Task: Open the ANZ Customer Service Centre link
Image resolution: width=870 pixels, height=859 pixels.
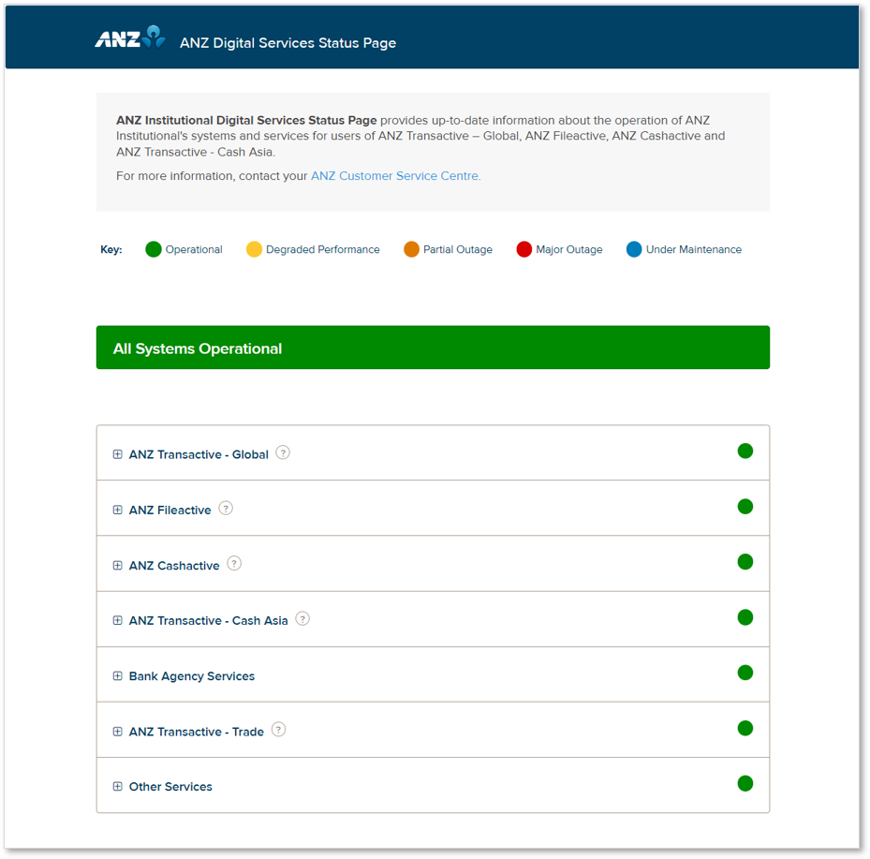Action: pyautogui.click(x=395, y=176)
